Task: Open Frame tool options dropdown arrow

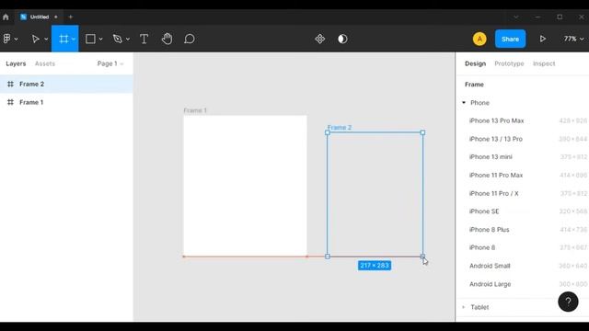Action: coord(74,39)
